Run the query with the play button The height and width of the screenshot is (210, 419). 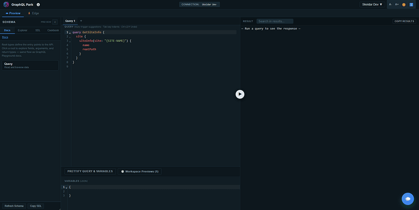(x=240, y=94)
